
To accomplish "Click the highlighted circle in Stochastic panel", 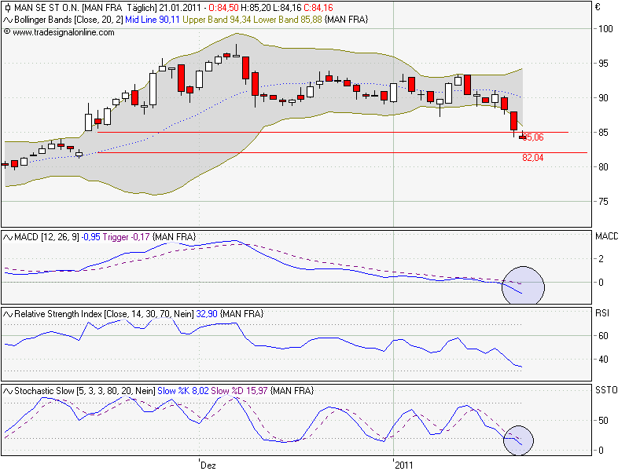I will (x=518, y=440).
